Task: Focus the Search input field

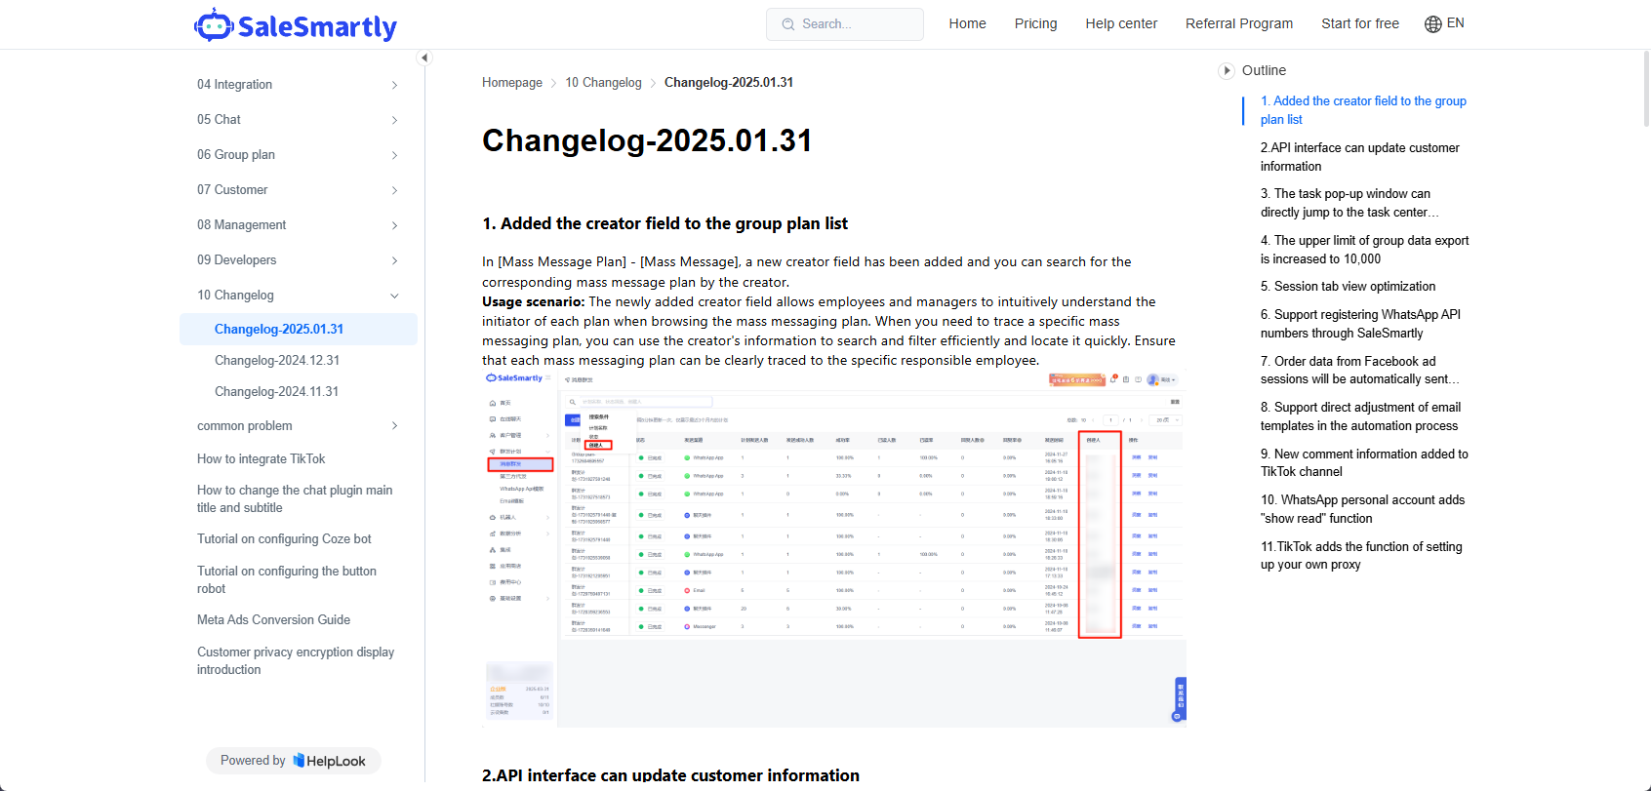Action: click(845, 24)
